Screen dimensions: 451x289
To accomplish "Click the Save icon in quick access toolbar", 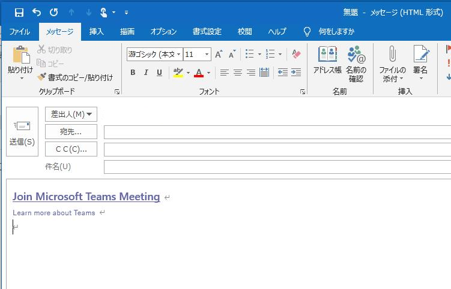I will (x=19, y=13).
